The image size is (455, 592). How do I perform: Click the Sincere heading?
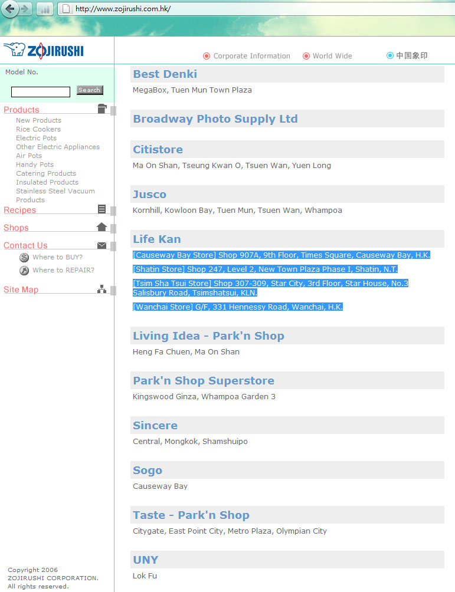pos(155,426)
